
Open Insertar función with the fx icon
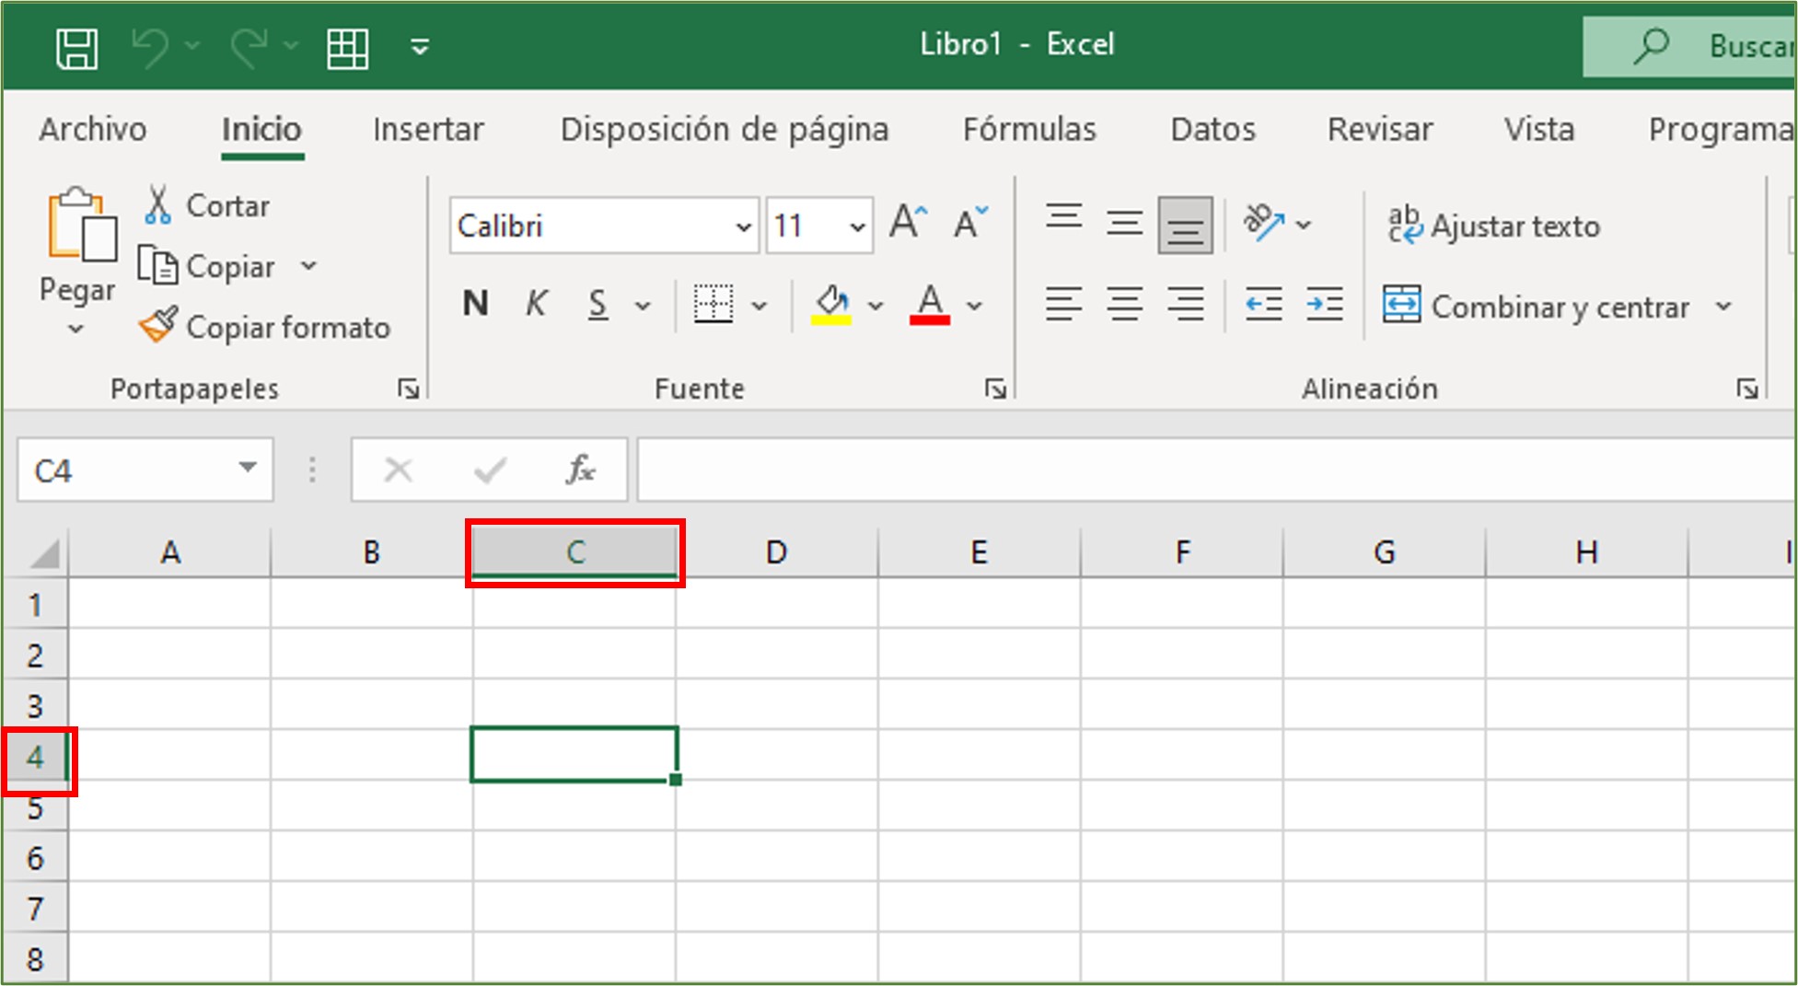pos(580,470)
